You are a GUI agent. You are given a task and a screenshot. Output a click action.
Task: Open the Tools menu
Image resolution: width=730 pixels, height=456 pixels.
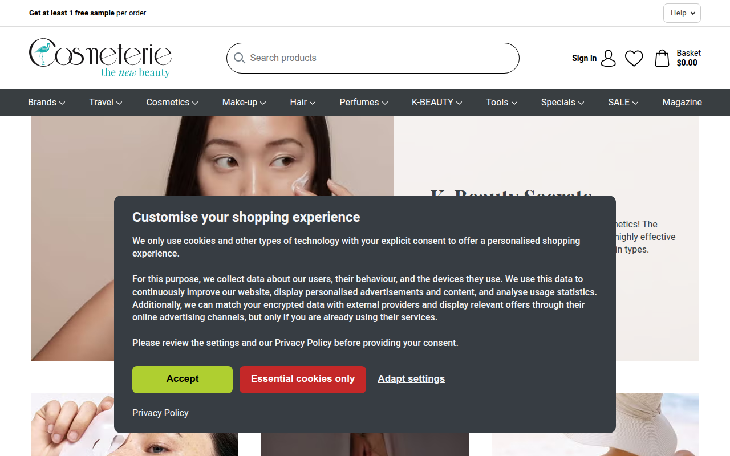tap(502, 103)
